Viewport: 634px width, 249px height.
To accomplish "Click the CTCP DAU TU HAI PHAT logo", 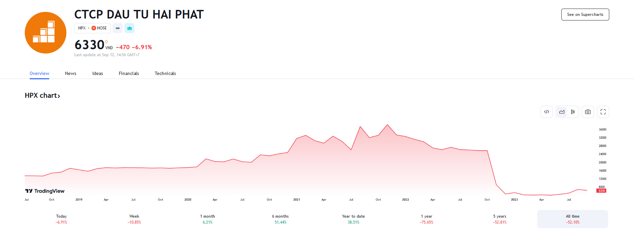I will point(46,32).
